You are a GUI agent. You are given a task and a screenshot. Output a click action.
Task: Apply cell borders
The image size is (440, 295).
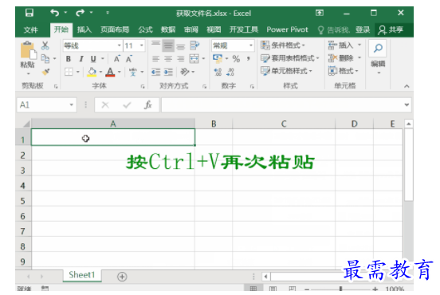69,72
